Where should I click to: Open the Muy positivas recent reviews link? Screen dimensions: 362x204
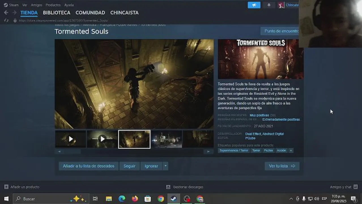(259, 115)
